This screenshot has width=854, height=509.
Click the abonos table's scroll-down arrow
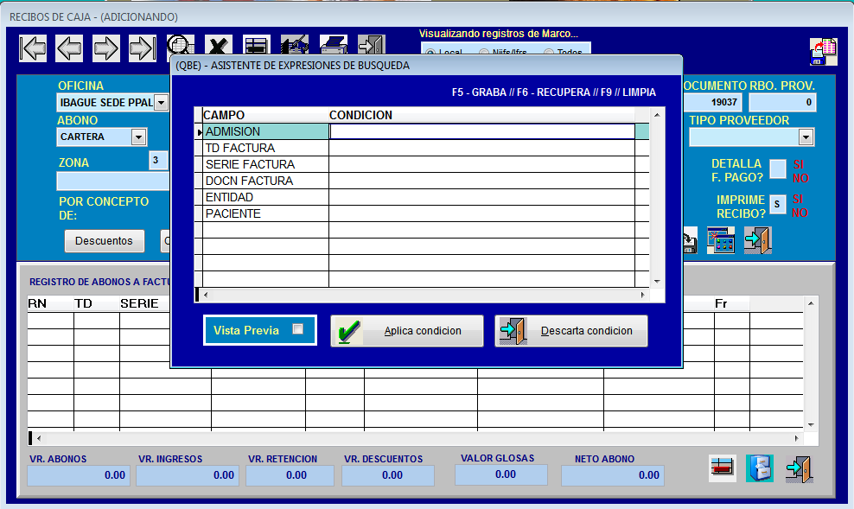tap(811, 424)
